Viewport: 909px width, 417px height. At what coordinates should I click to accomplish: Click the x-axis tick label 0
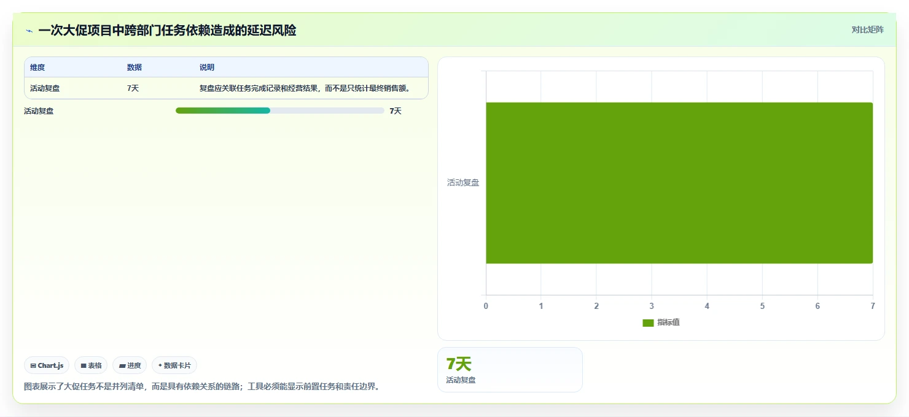486,306
